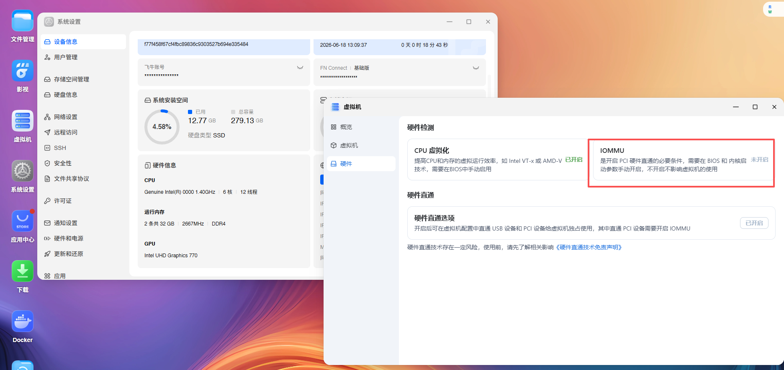Click the 已开启 button for 硬件直通选项
Image resolution: width=784 pixels, height=370 pixels.
754,223
